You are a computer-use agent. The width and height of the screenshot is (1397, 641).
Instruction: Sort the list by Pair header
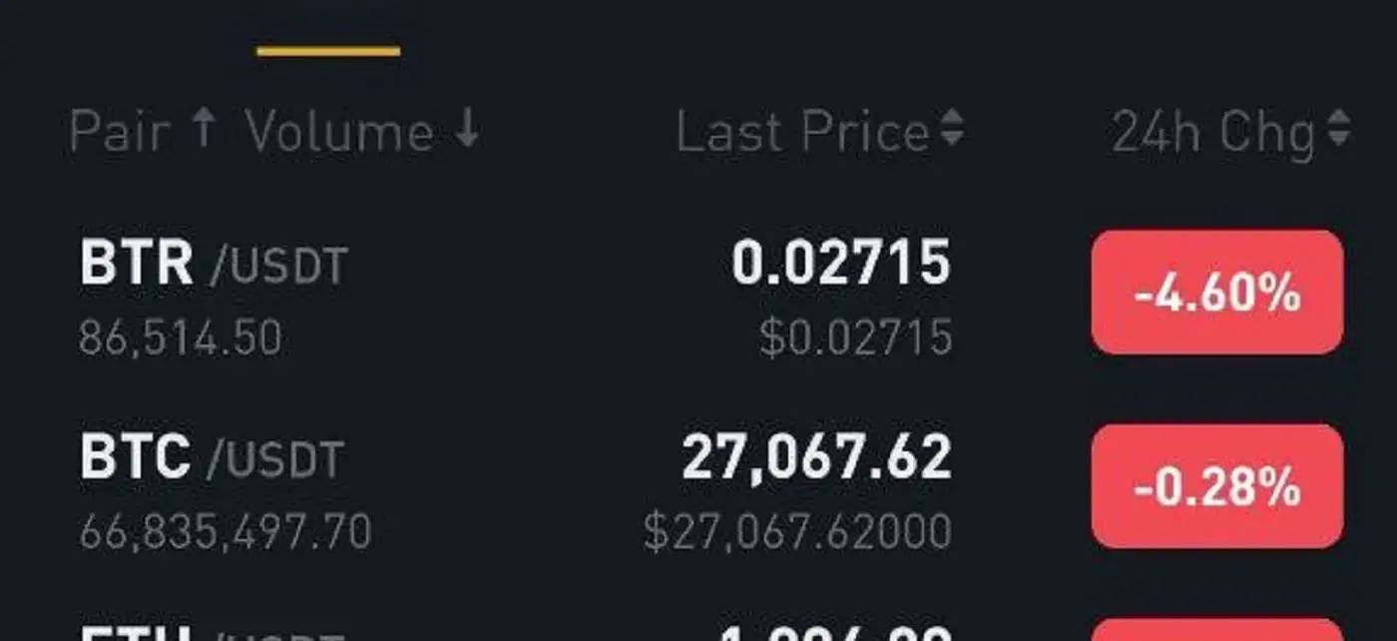tap(118, 132)
